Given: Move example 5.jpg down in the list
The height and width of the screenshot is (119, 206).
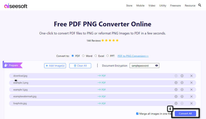Looking at the screenshot, I should click(x=182, y=90).
